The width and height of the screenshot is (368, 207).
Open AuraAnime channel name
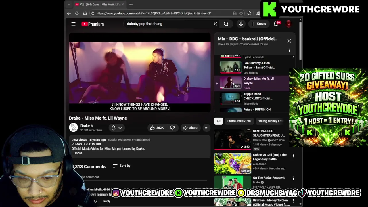[260, 164]
